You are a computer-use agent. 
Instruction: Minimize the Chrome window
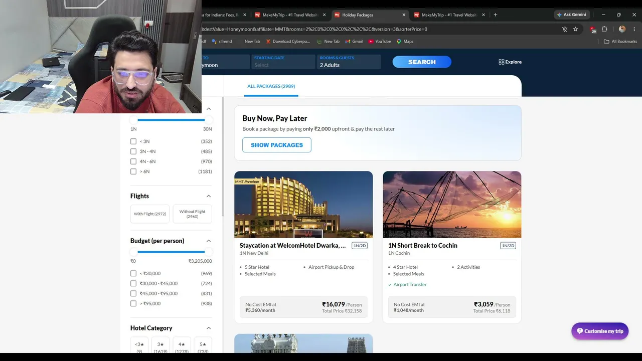click(603, 15)
